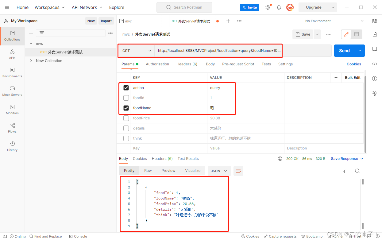Image resolution: width=382 pixels, height=240 pixels.
Task: Switch to the Raw response view
Action: click(x=148, y=171)
